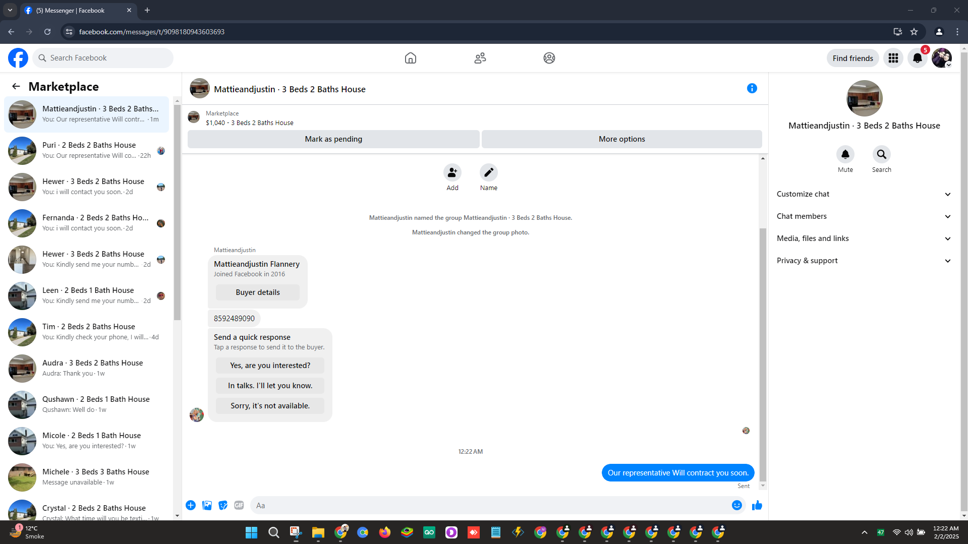Click the conversation list scrollbar

(177, 212)
